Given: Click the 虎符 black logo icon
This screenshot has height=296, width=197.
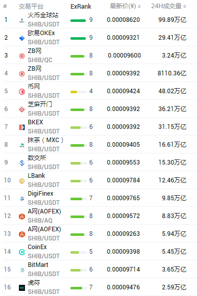Looking at the screenshot, I should (x=22, y=288).
